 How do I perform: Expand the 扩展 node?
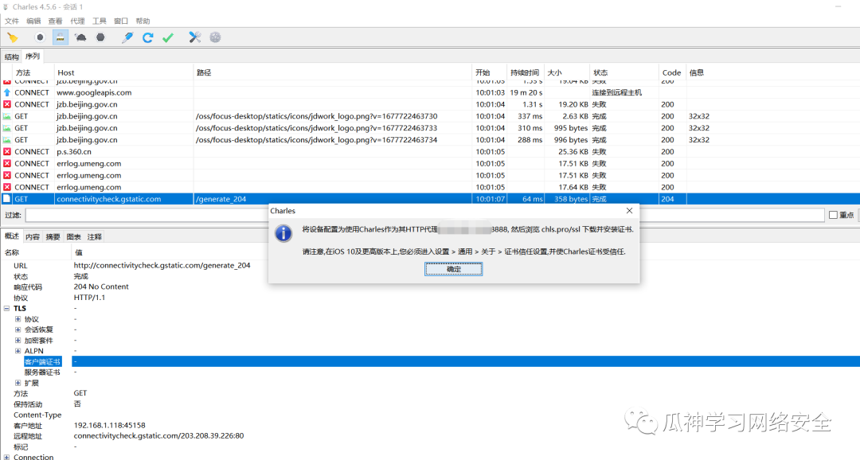[18, 383]
